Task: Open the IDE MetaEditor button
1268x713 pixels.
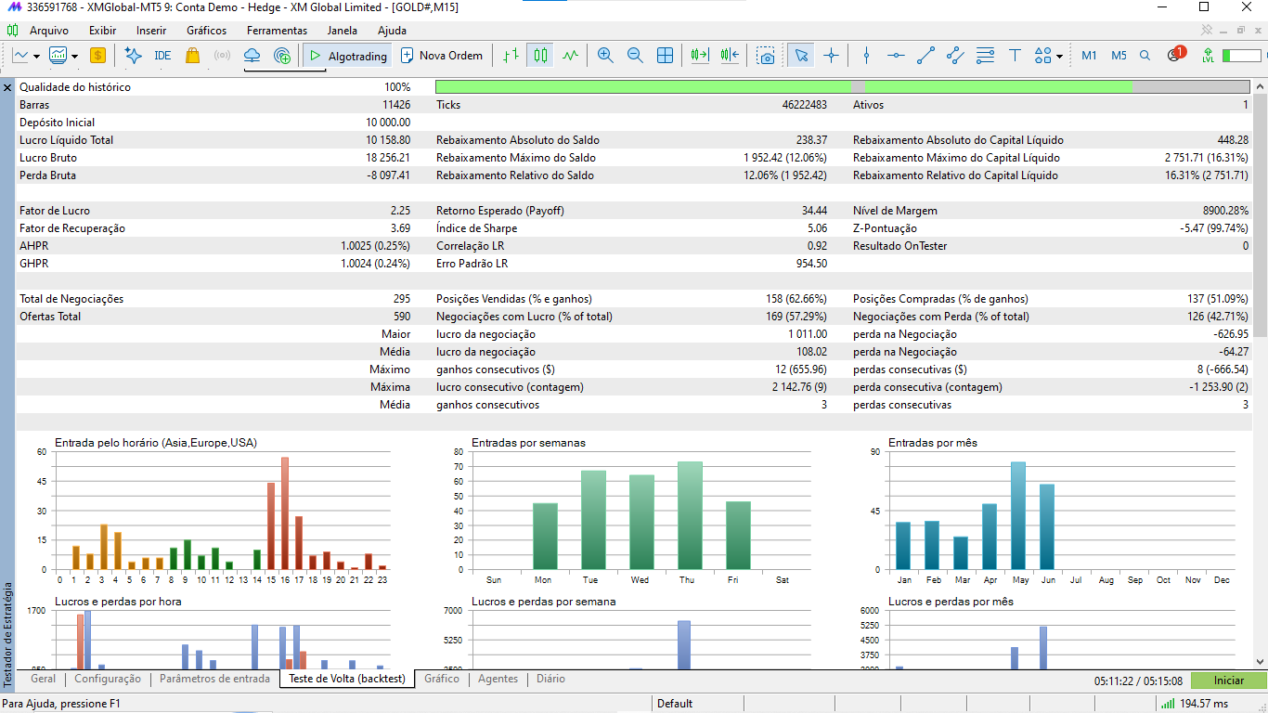Action: [x=162, y=56]
